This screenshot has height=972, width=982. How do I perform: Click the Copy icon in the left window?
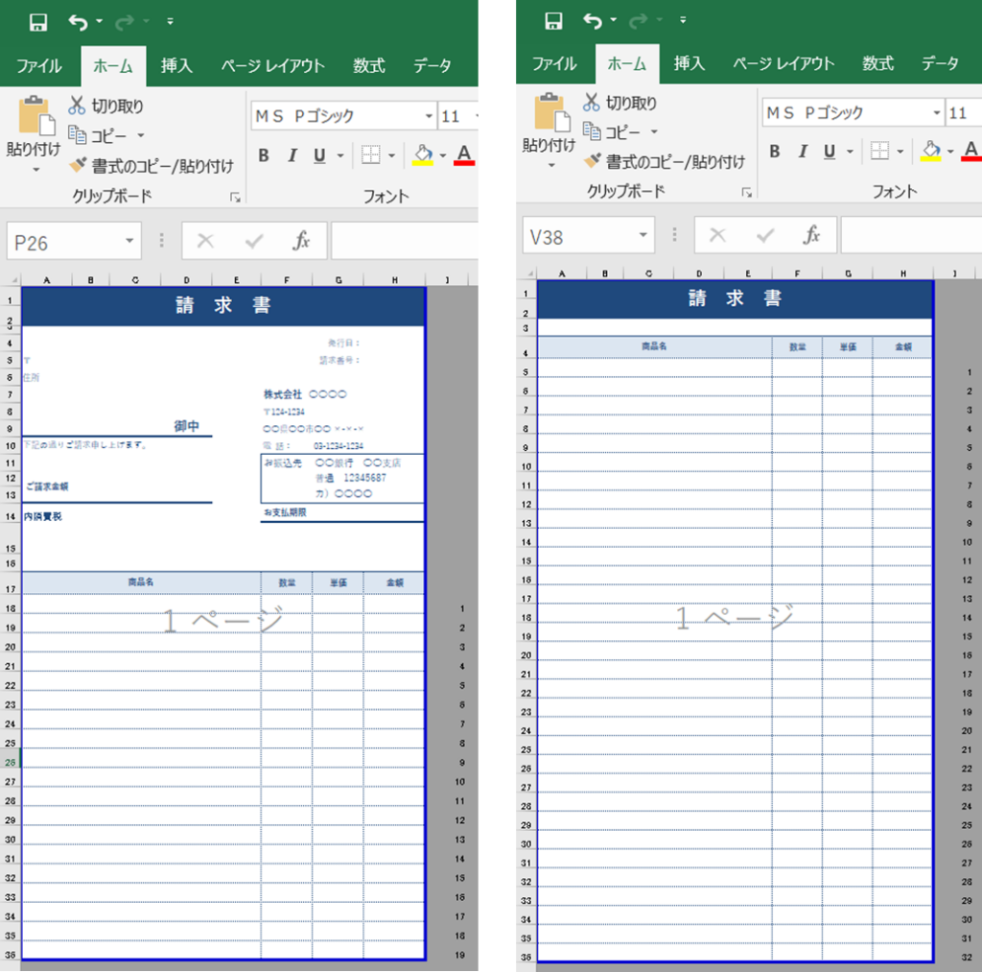pos(77,134)
